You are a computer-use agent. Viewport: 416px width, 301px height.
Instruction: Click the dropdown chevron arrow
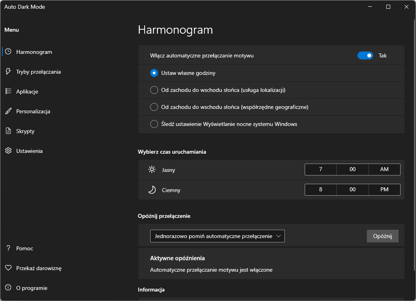click(278, 236)
